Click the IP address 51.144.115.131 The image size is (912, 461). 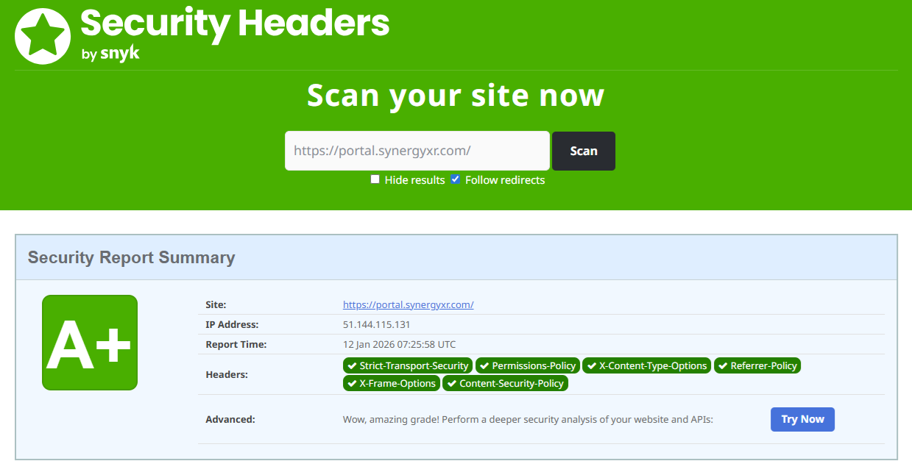pyautogui.click(x=376, y=324)
